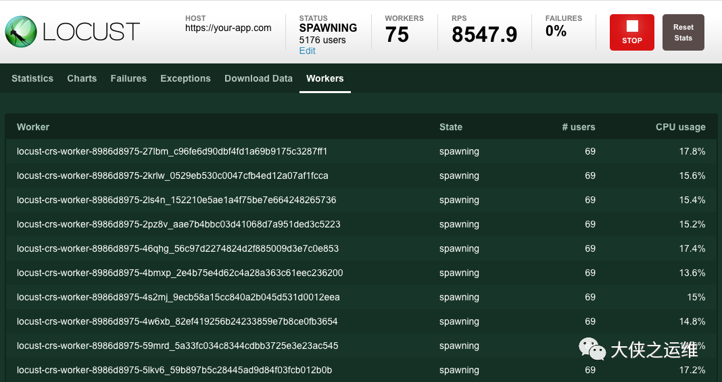Open the Failures tab
This screenshot has height=382, width=722.
pos(128,78)
